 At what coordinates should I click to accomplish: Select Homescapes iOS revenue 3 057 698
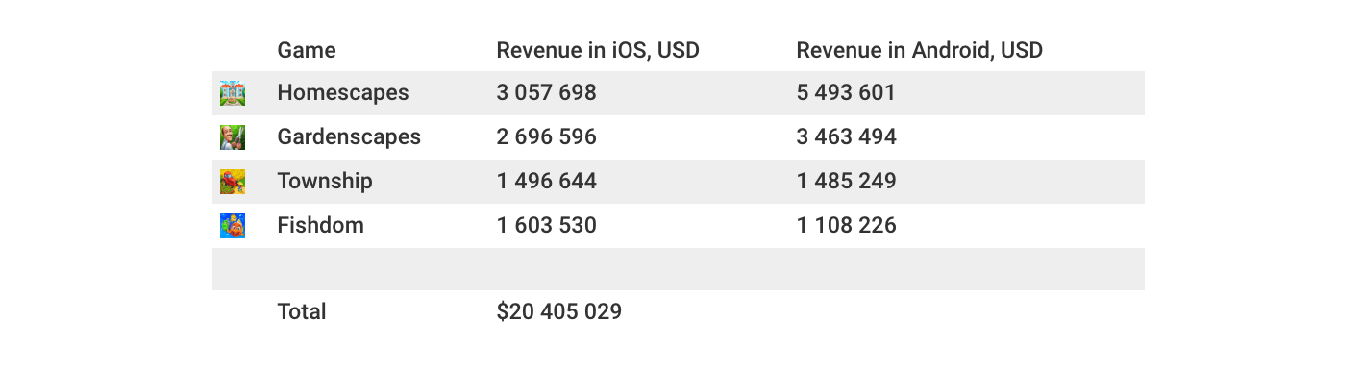coord(547,93)
